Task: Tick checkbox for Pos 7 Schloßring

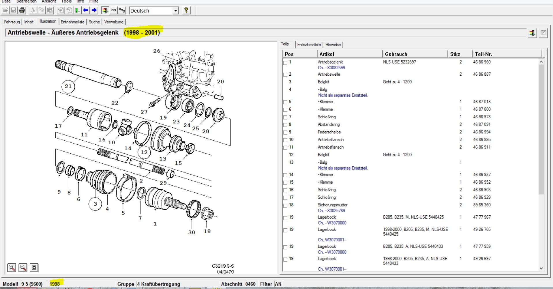Action: [285, 117]
